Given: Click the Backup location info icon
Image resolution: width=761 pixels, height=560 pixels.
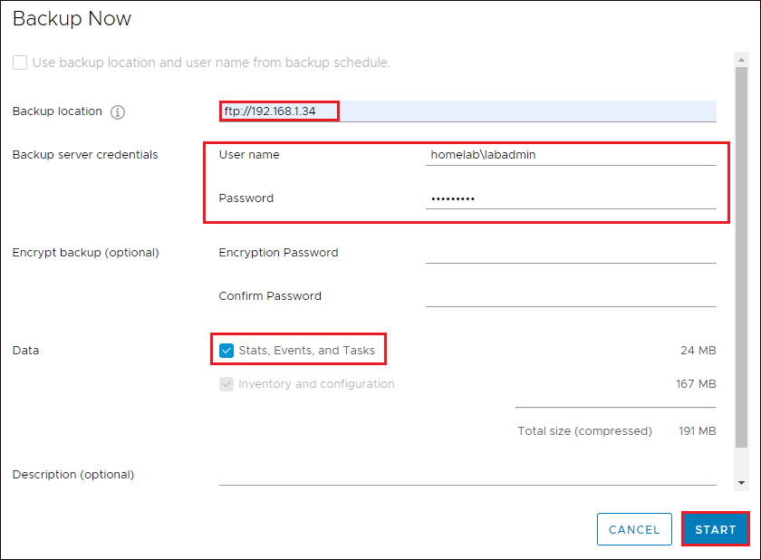Looking at the screenshot, I should pyautogui.click(x=118, y=112).
